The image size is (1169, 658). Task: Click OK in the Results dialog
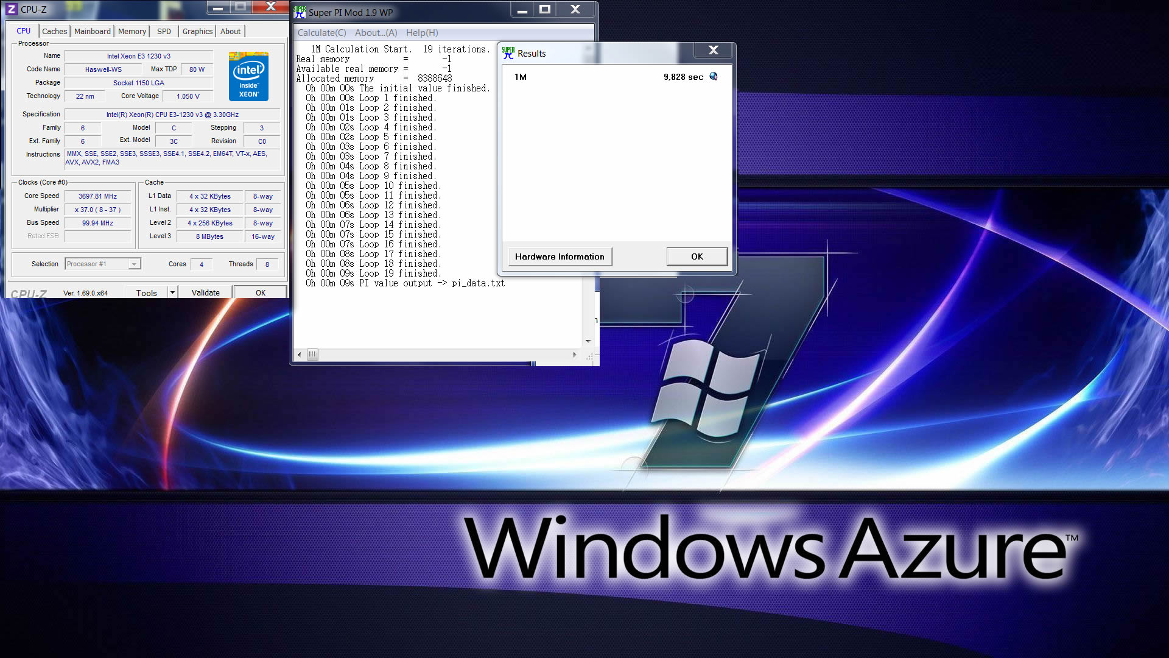pos(697,256)
